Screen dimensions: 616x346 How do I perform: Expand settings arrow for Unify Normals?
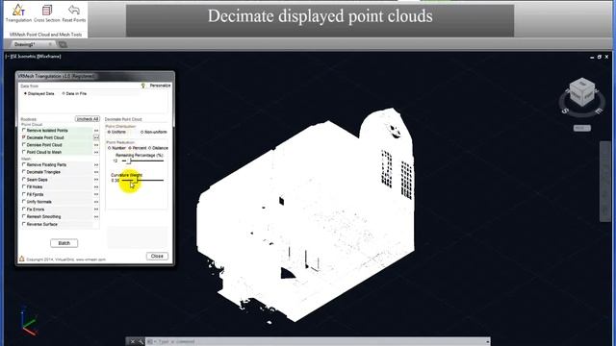pos(96,202)
